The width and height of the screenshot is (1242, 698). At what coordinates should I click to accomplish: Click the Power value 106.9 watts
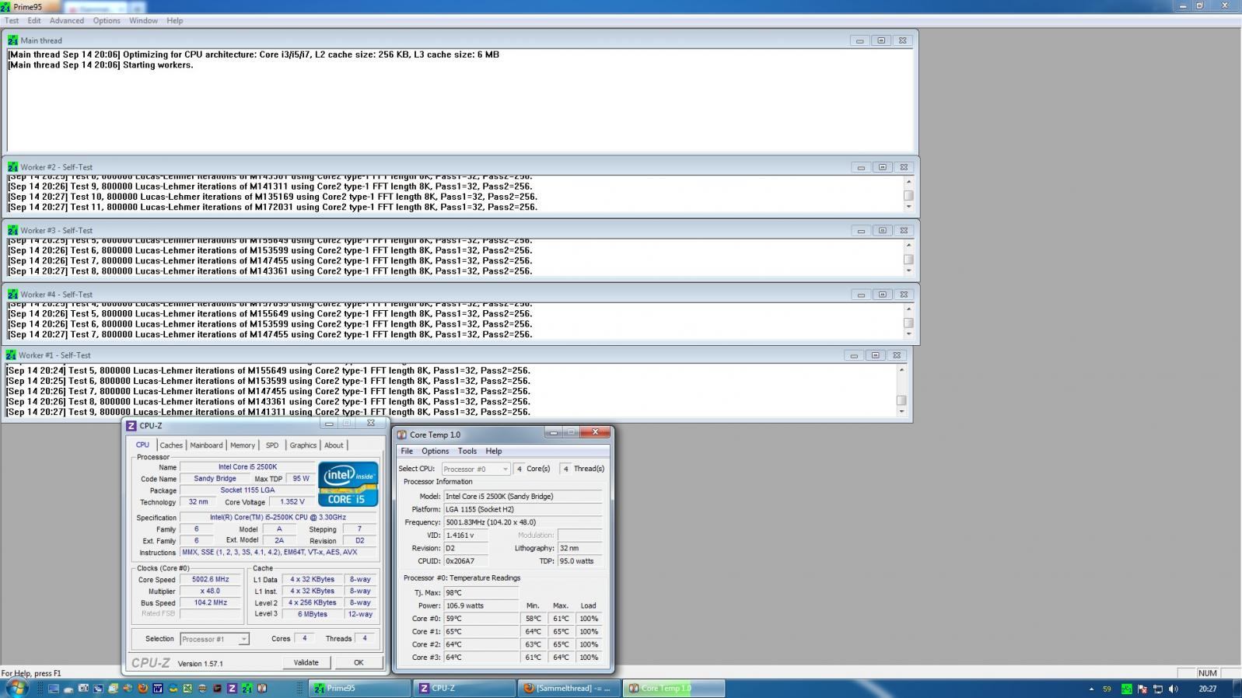(481, 606)
